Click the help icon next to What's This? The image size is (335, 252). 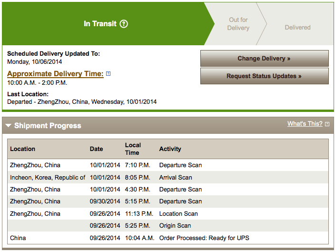coord(327,124)
